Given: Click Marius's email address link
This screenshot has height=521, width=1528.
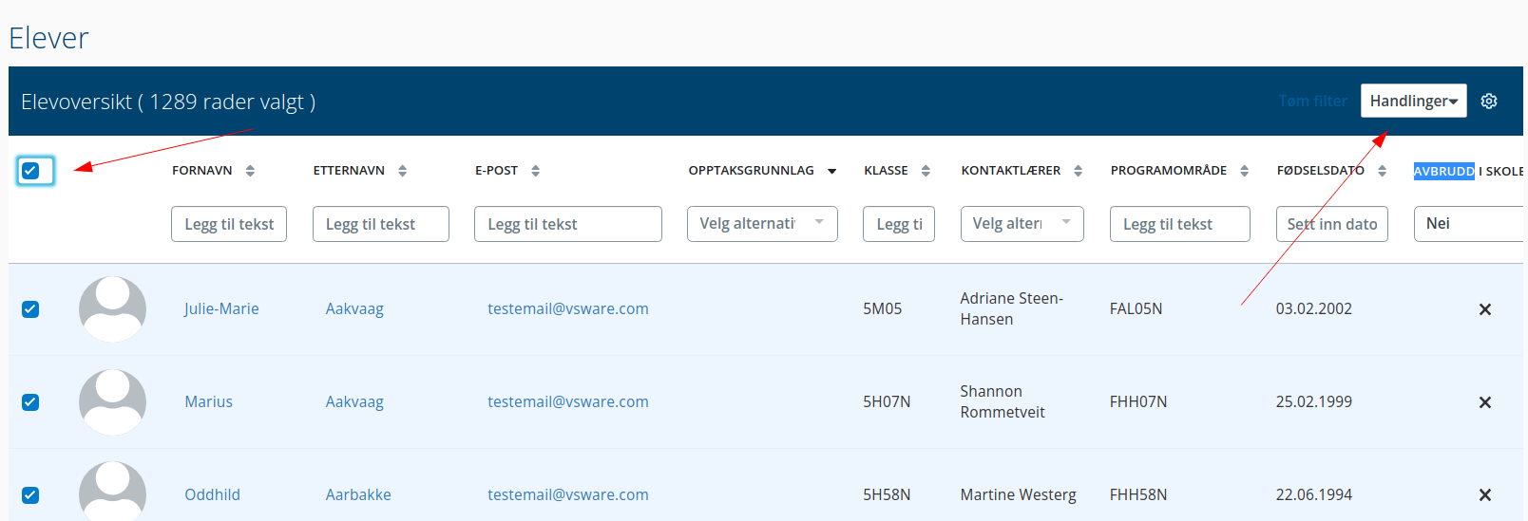Looking at the screenshot, I should pos(567,401).
